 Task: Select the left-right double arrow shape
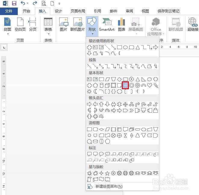[x=113, y=104]
